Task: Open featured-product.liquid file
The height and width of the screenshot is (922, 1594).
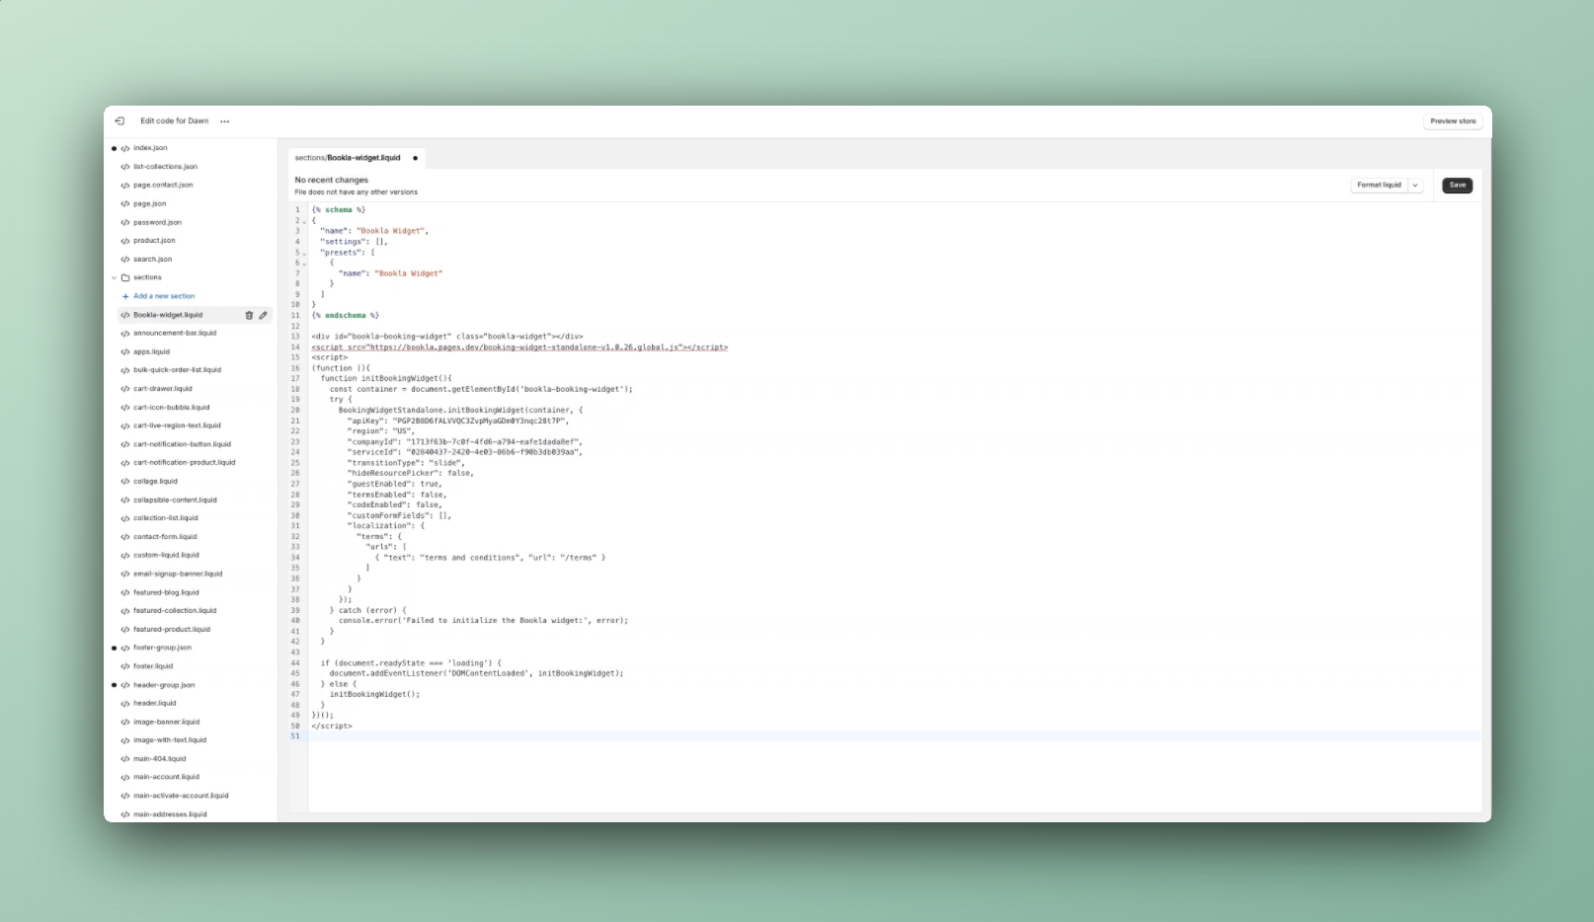Action: click(172, 630)
